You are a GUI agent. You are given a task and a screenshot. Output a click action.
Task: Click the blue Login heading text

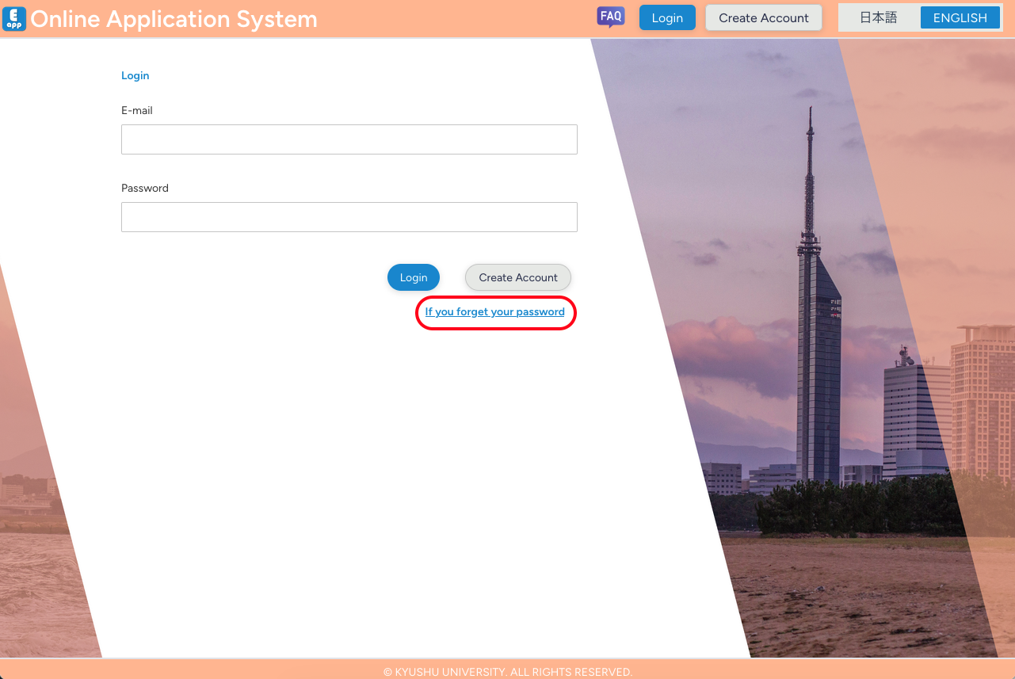point(135,76)
